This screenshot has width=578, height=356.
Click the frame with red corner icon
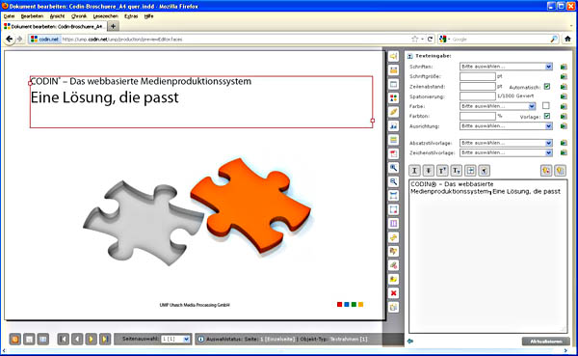(x=394, y=209)
